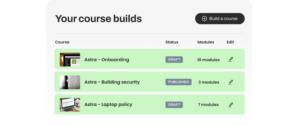Click the 3 modules text

coord(209,82)
